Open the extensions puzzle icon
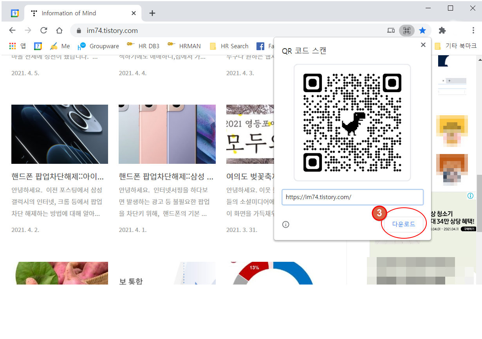 pyautogui.click(x=442, y=31)
